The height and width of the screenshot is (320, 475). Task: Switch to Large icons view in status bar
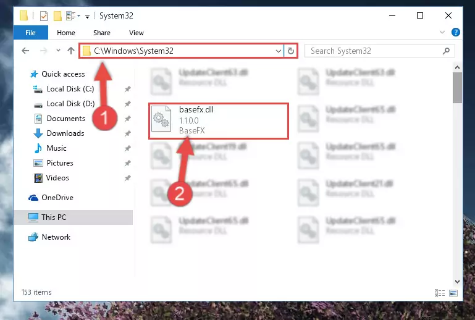(453, 293)
